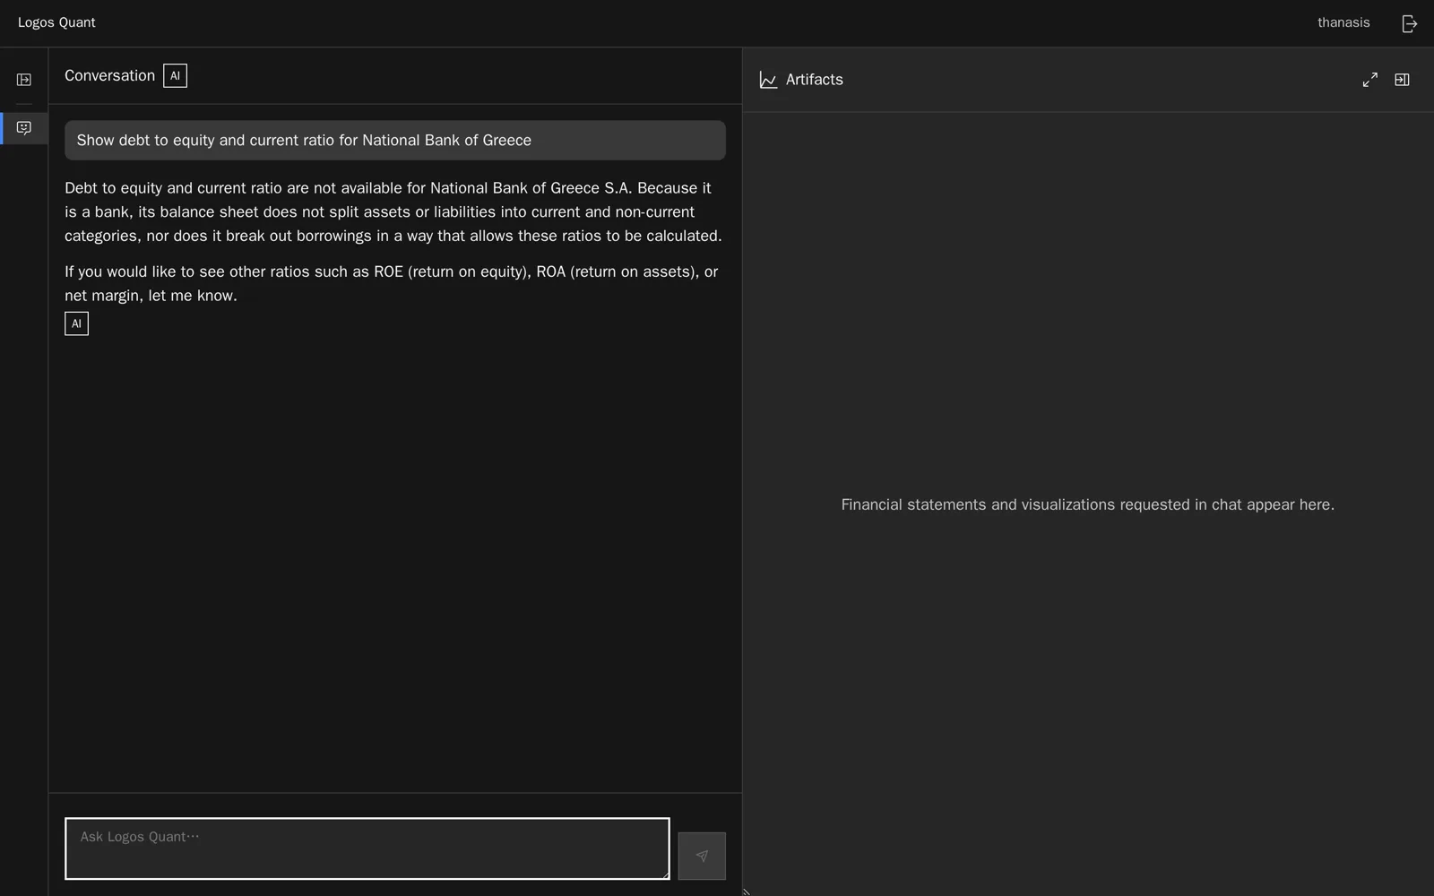This screenshot has width=1434, height=896.
Task: Click the Artifacts chart icon
Action: click(x=768, y=80)
